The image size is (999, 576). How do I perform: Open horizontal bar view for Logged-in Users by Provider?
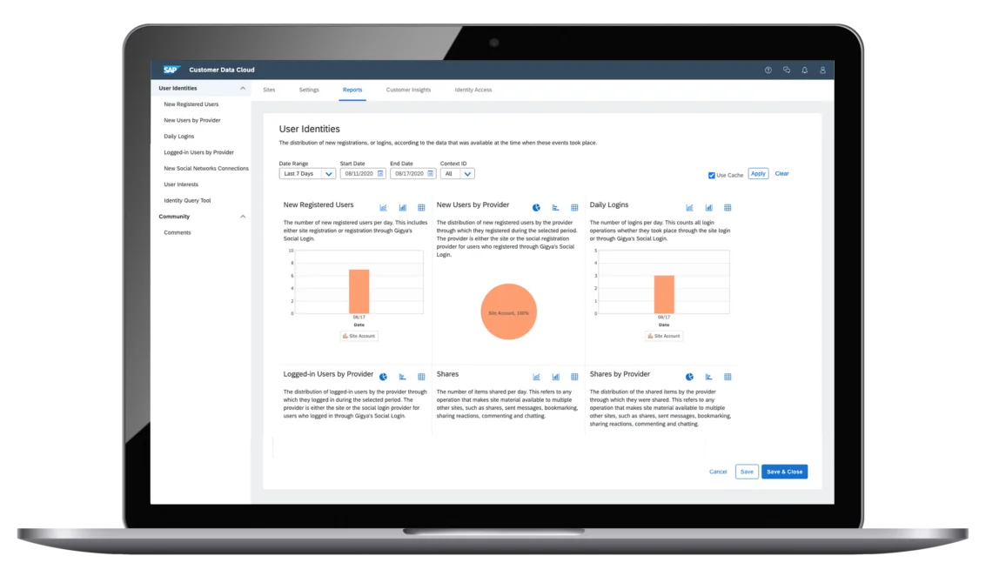pos(401,377)
